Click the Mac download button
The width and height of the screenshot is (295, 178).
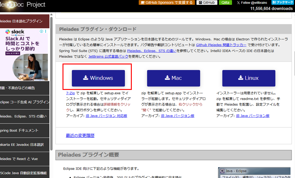pyautogui.click(x=173, y=78)
